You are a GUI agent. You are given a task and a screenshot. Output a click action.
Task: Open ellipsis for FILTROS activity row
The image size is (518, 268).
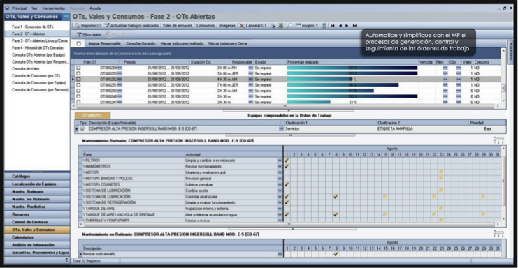coord(280,161)
